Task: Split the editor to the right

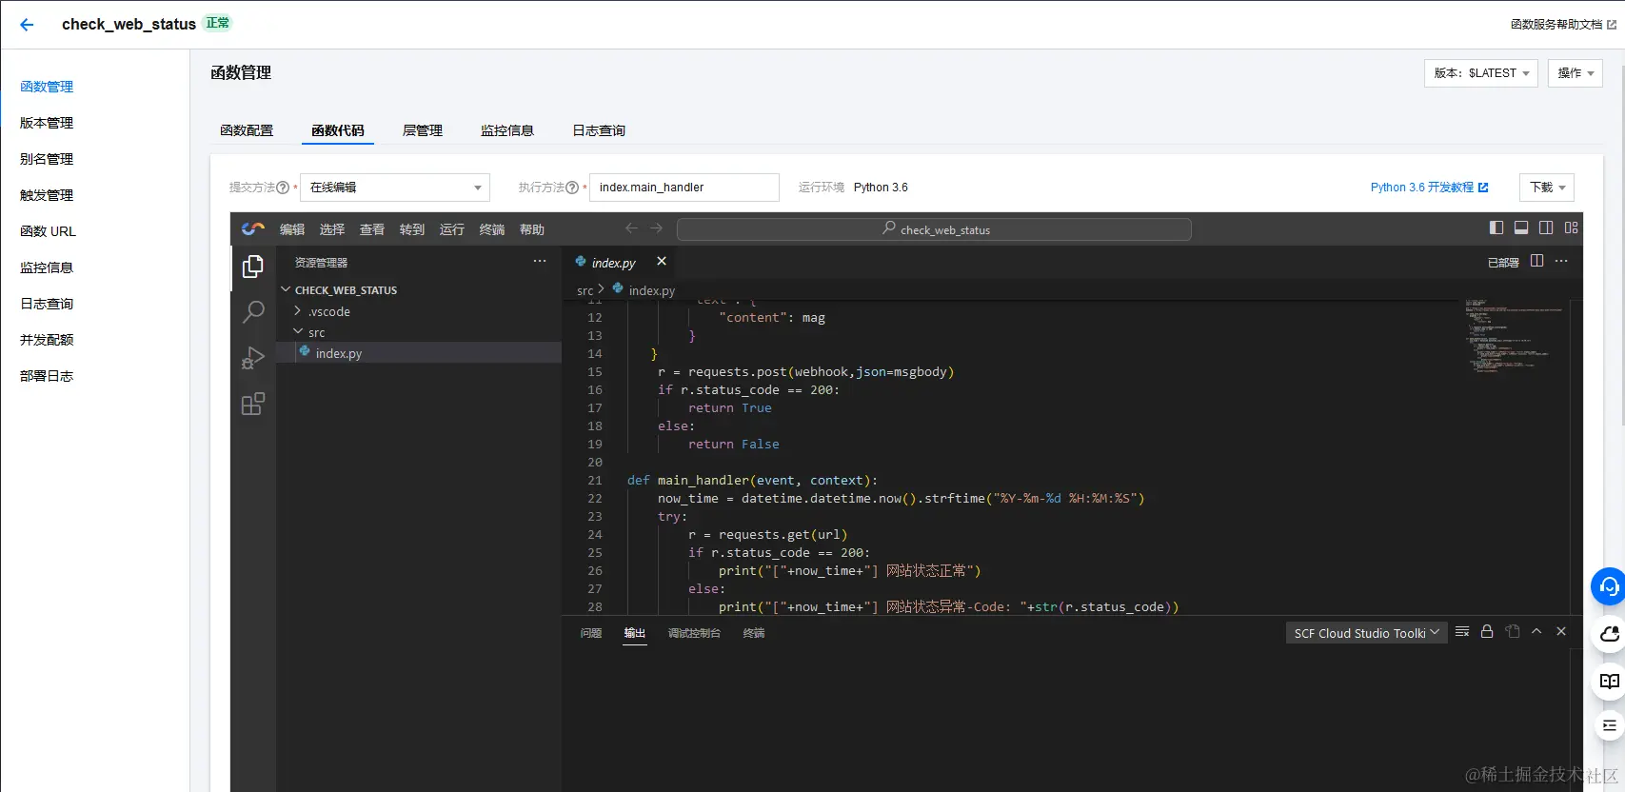Action: (x=1536, y=261)
